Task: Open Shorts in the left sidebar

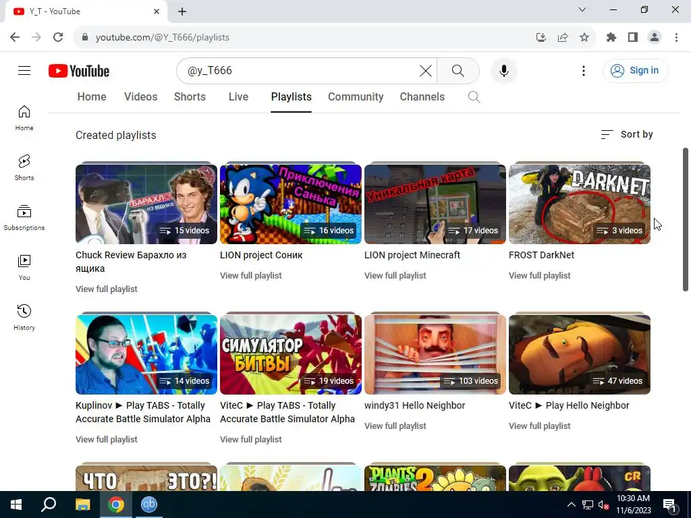Action: (x=24, y=168)
